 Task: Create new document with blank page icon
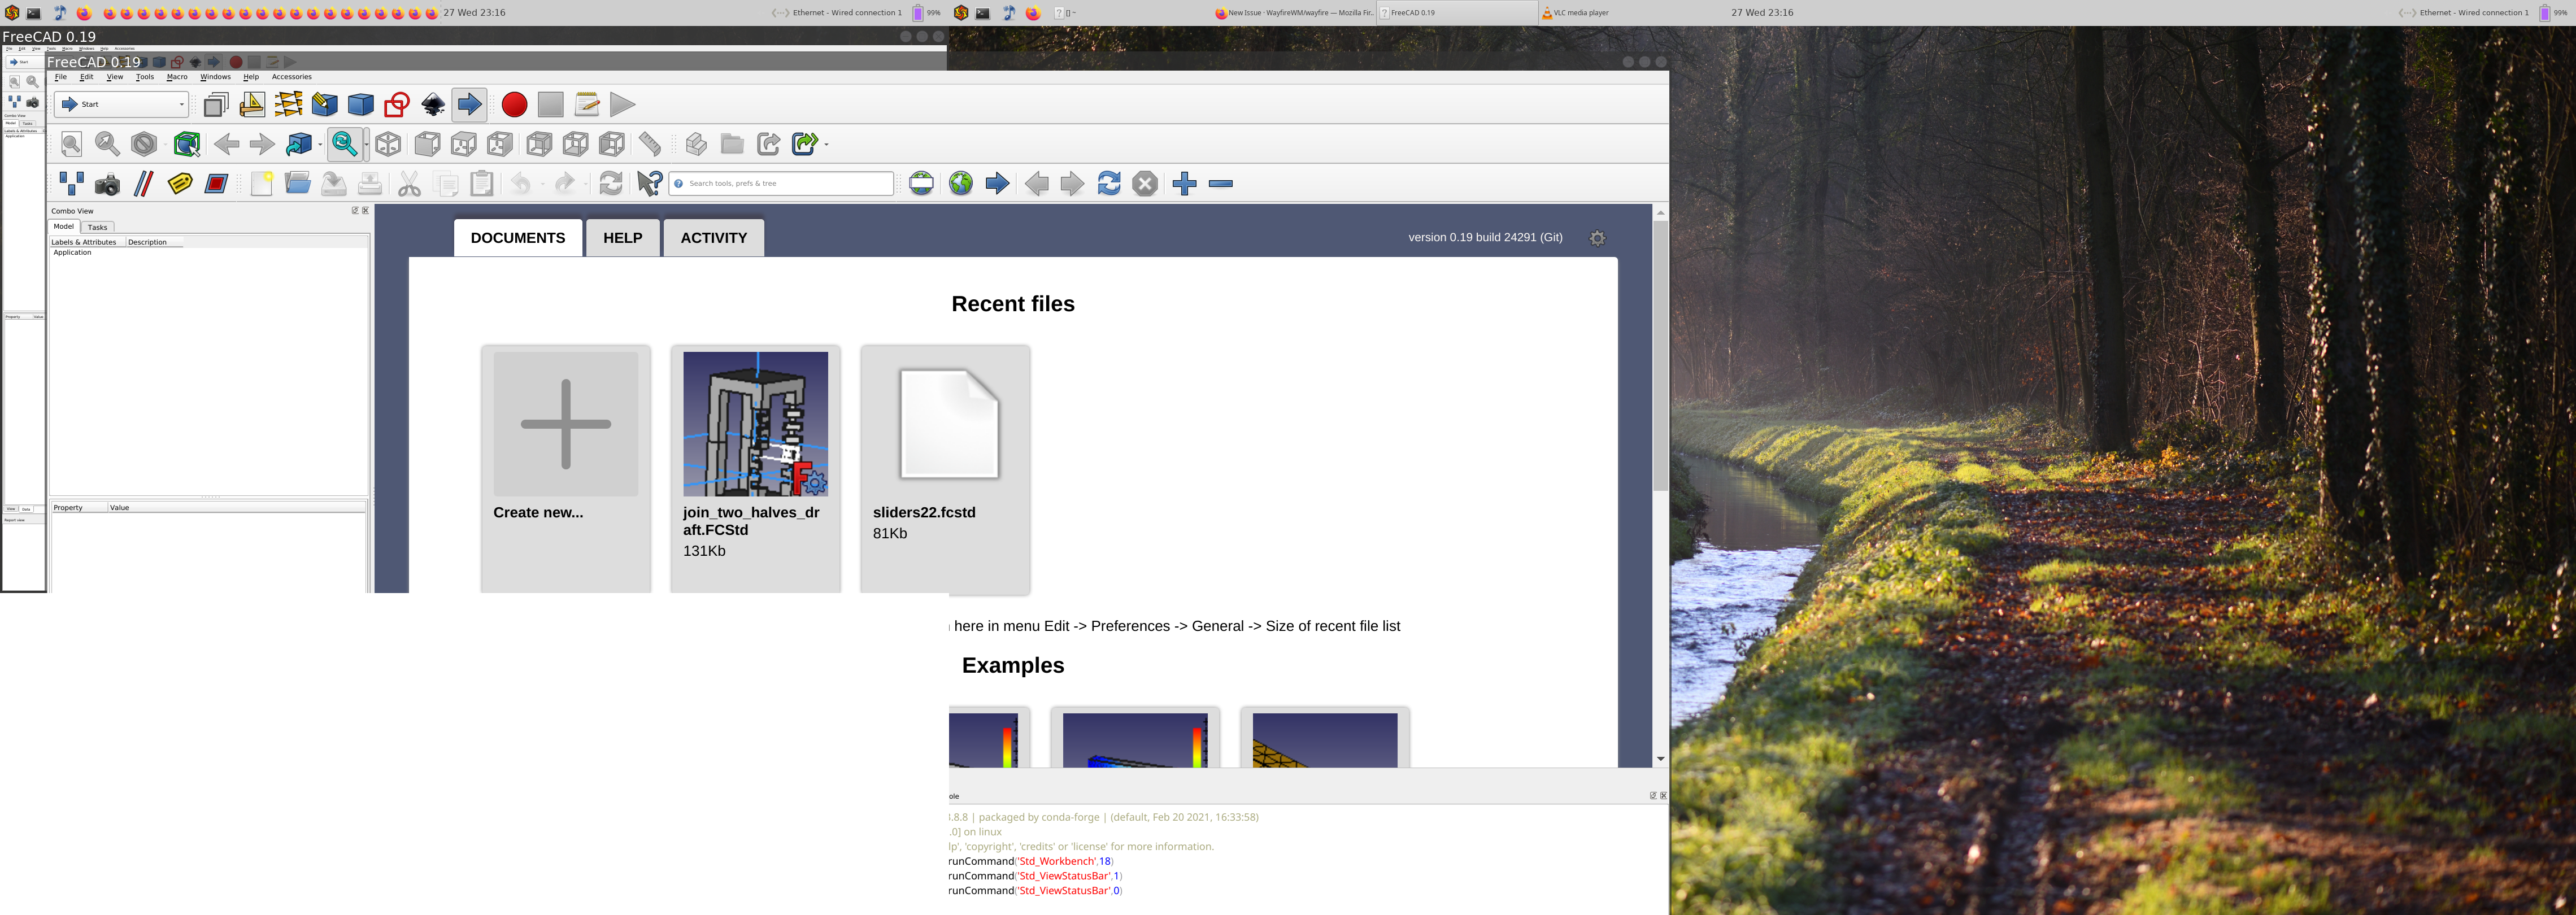261,184
